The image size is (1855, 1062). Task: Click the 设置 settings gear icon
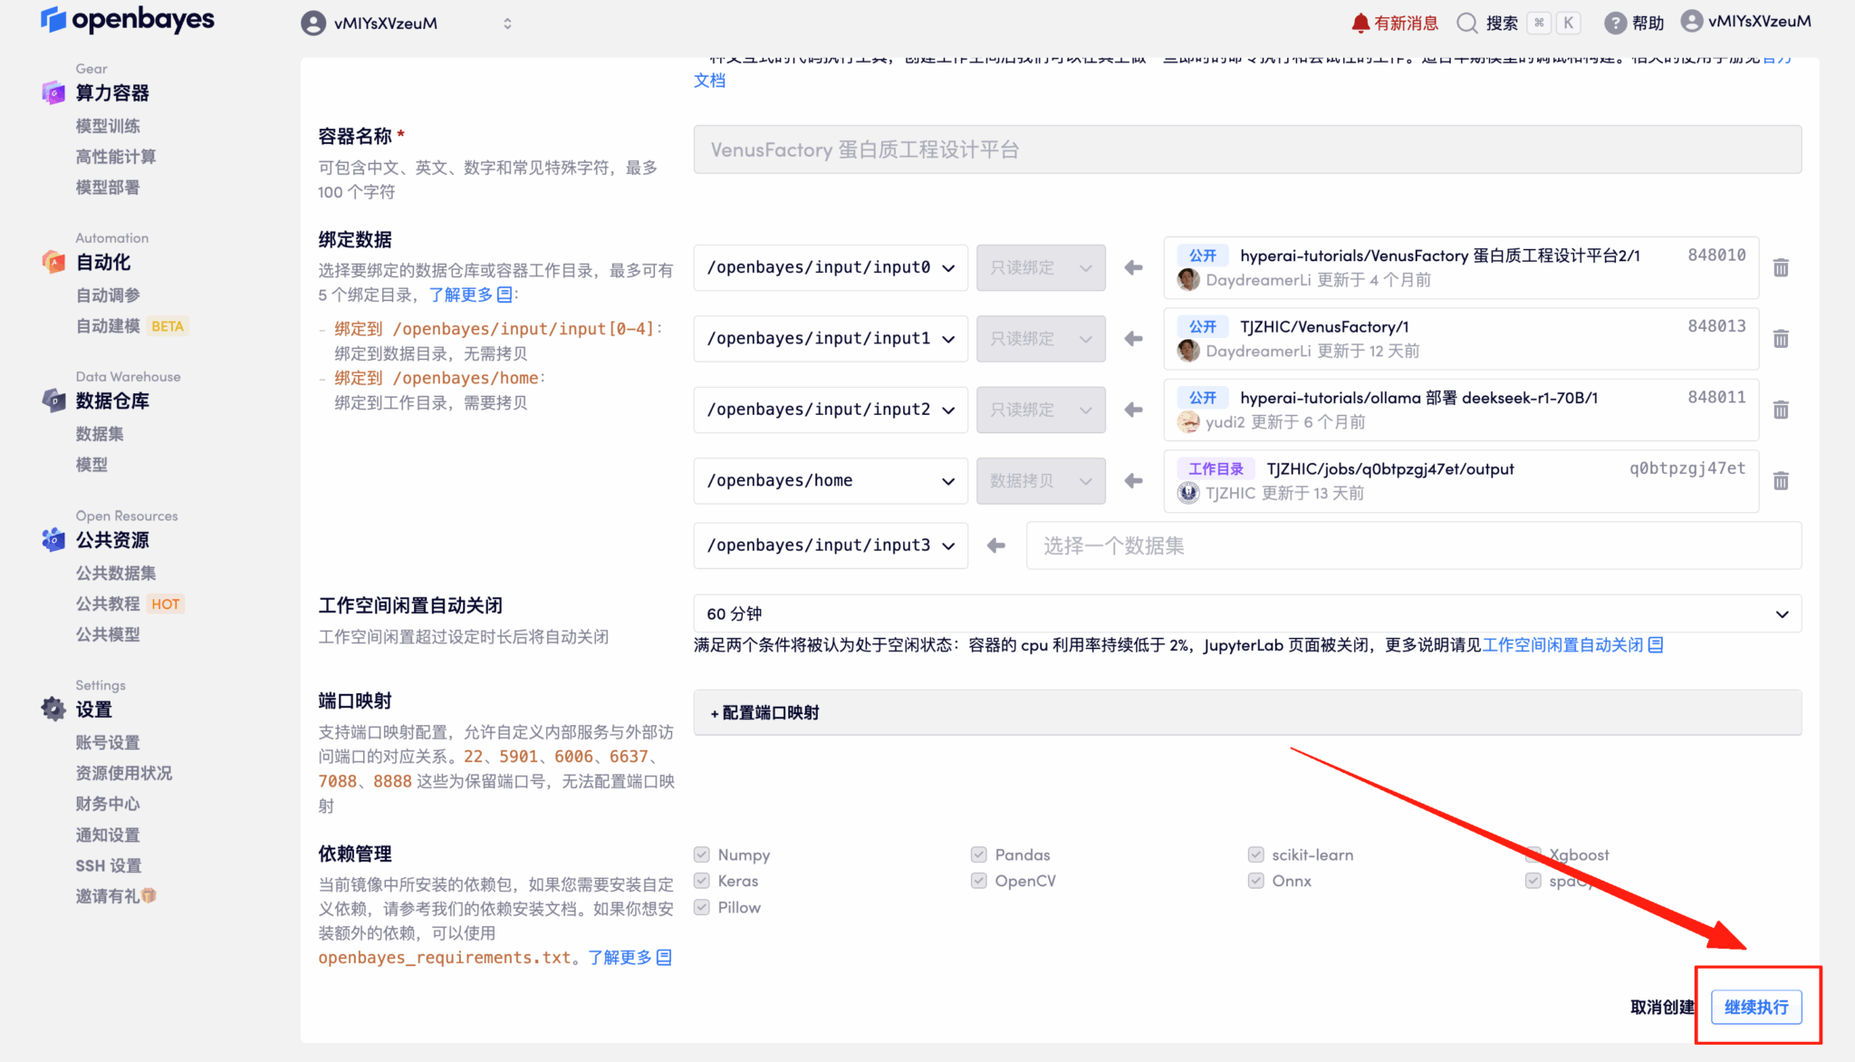53,710
